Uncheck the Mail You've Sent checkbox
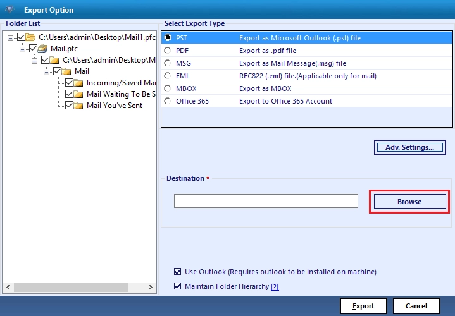The image size is (455, 316). click(x=69, y=106)
